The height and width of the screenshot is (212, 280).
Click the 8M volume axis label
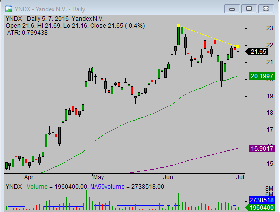pyautogui.click(x=269, y=189)
